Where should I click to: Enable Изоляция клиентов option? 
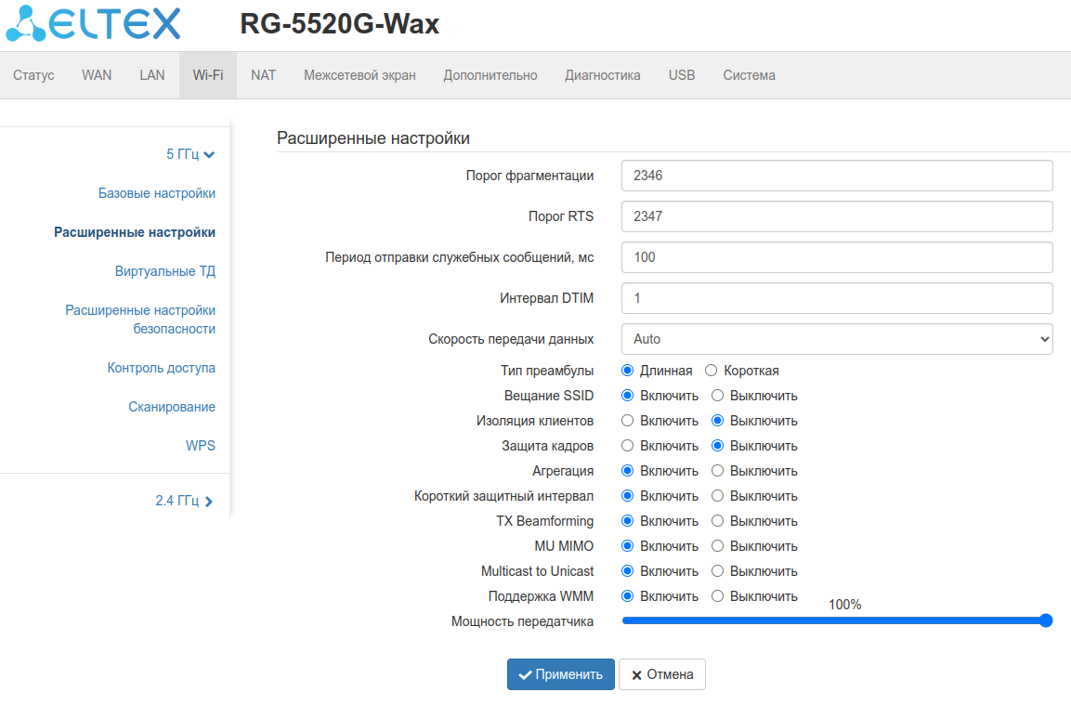click(x=627, y=421)
